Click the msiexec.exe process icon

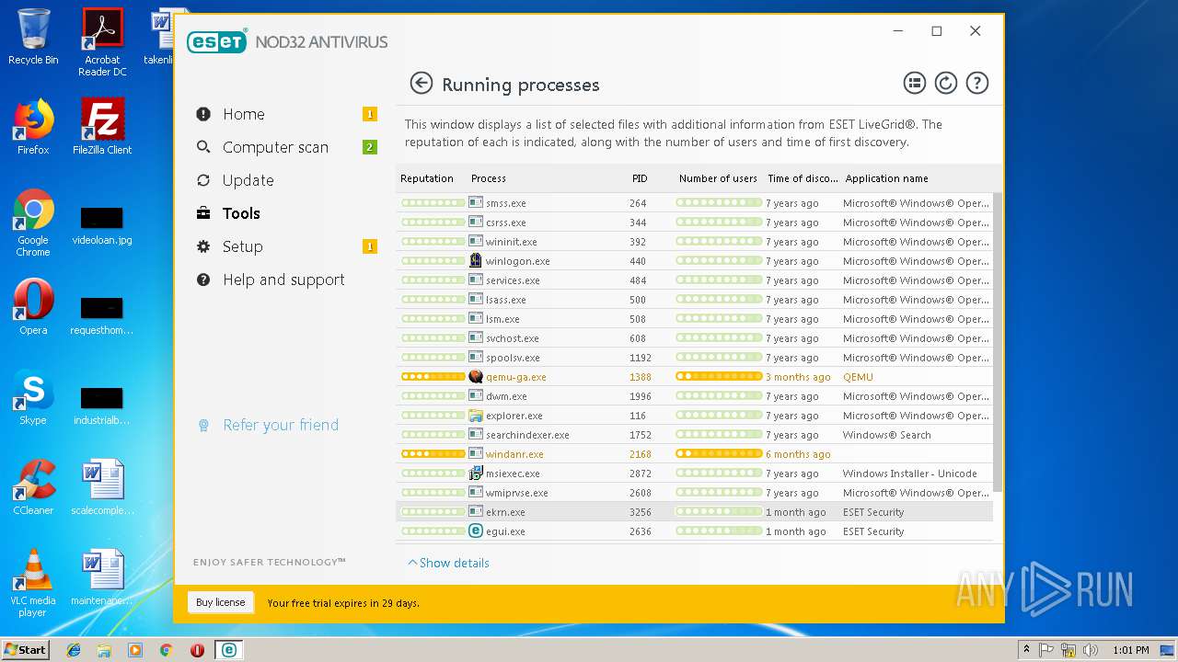pyautogui.click(x=476, y=474)
